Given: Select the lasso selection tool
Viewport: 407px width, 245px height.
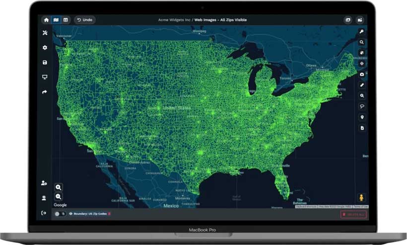Looking at the screenshot, I should 362,106.
